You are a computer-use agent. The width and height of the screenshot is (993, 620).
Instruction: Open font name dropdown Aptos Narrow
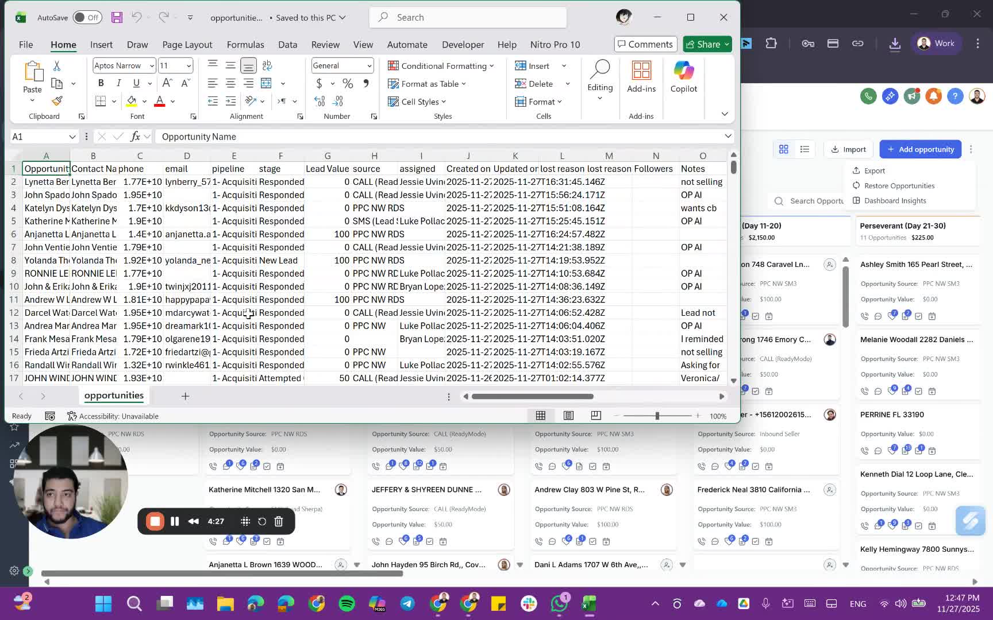click(152, 65)
